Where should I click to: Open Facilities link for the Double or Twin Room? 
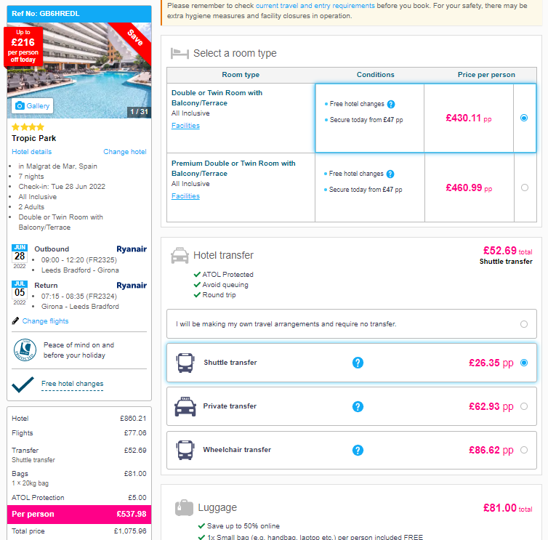(x=185, y=126)
